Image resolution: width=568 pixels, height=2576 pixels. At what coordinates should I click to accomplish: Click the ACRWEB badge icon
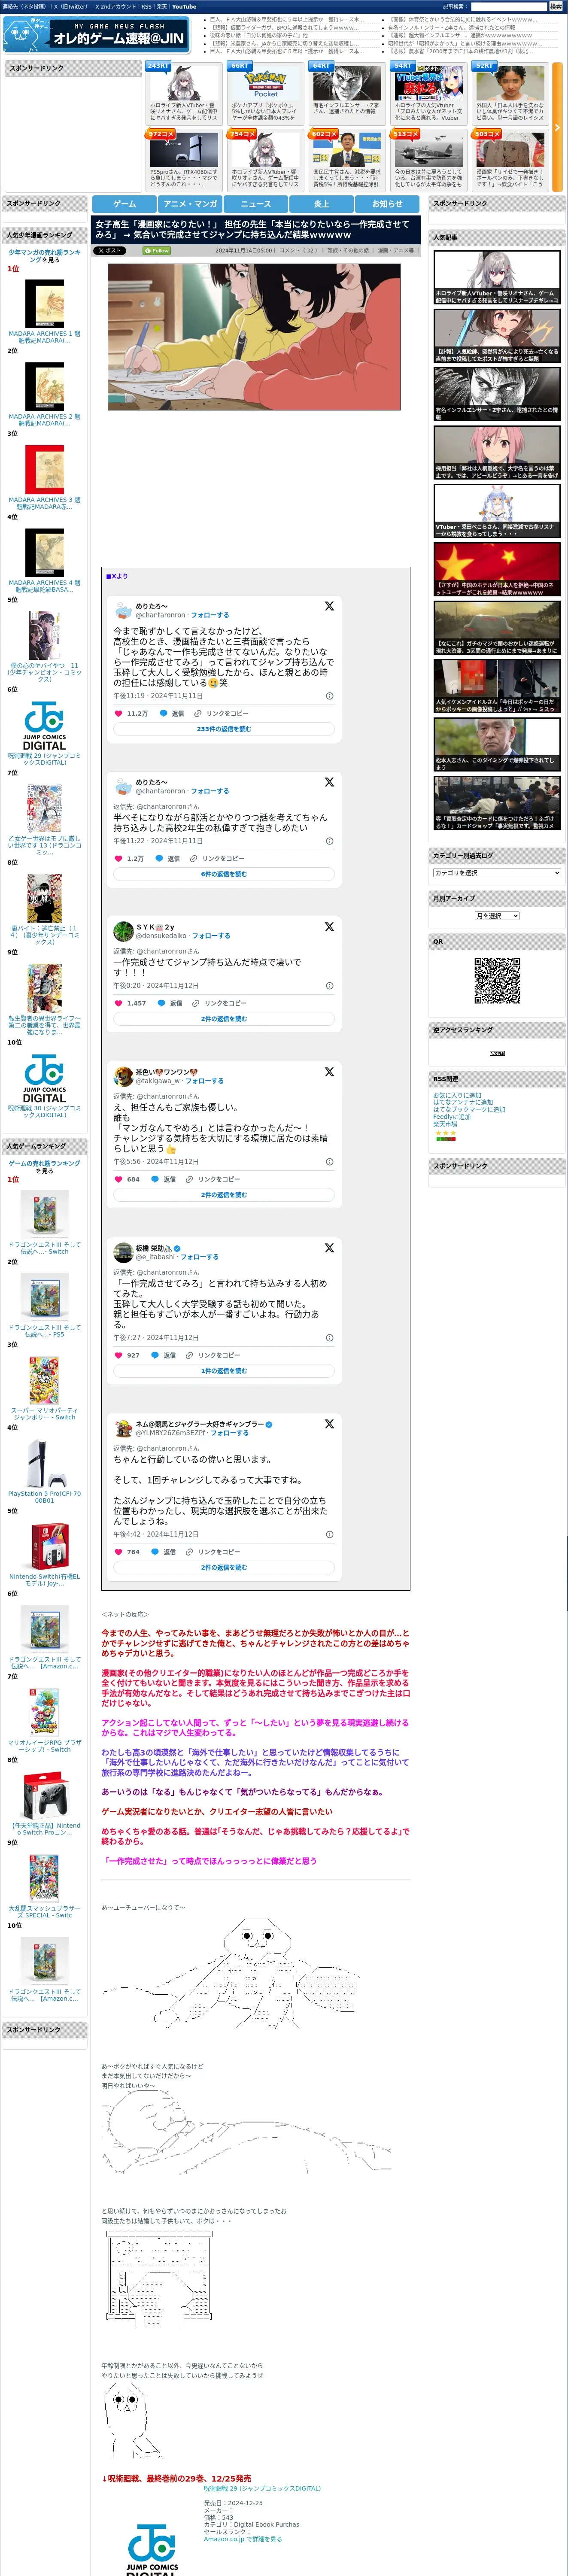coord(497,1053)
